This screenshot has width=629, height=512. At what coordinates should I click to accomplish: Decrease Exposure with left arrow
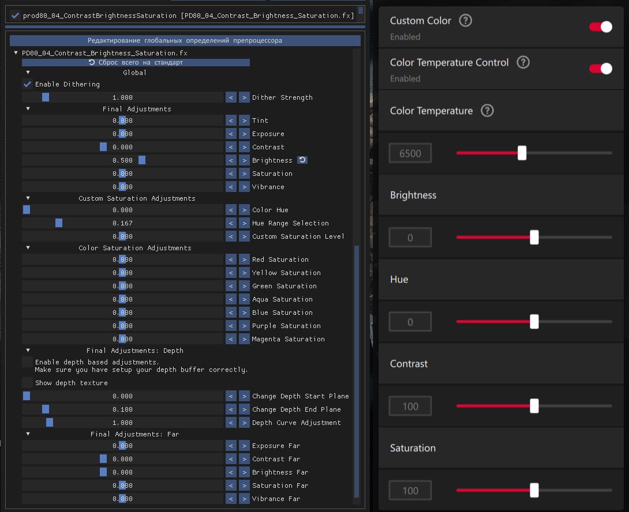click(231, 134)
